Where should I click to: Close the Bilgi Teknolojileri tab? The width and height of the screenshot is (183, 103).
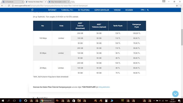pyautogui.click(x=68, y=2)
